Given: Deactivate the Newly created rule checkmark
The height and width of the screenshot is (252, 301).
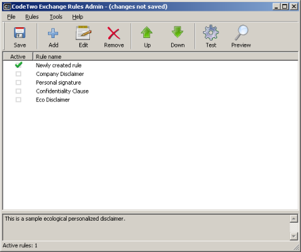Looking at the screenshot, I should pos(19,65).
